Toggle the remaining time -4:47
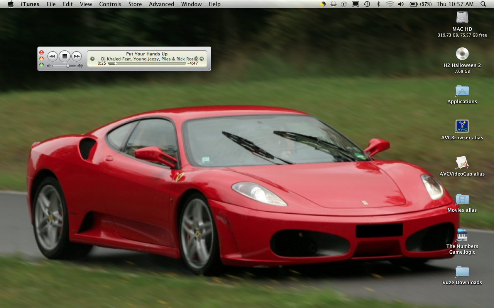This screenshot has width=494, height=308. click(193, 63)
